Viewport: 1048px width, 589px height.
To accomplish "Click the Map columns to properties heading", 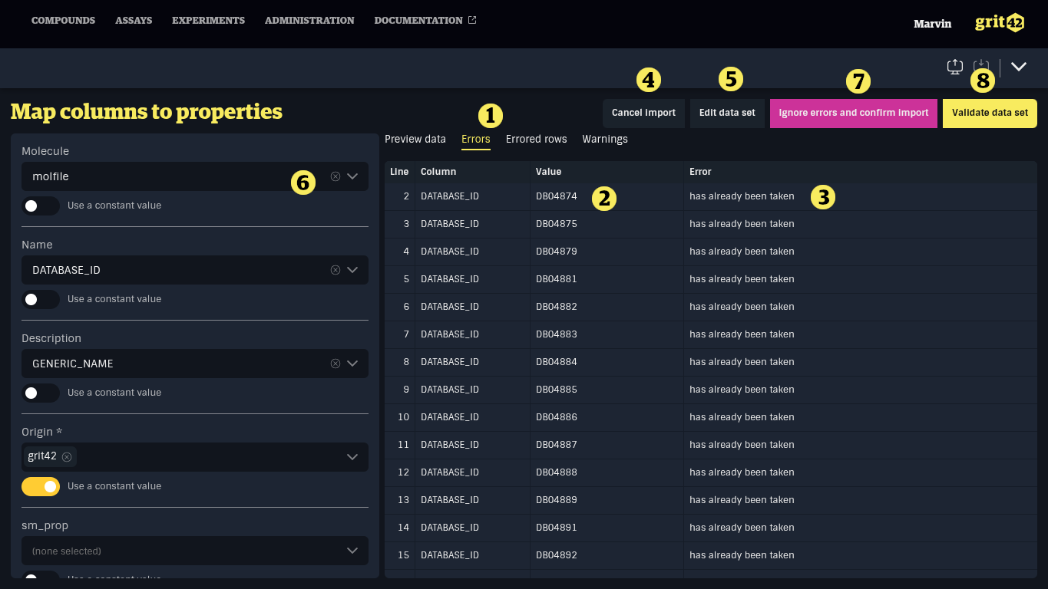I will tap(147, 112).
